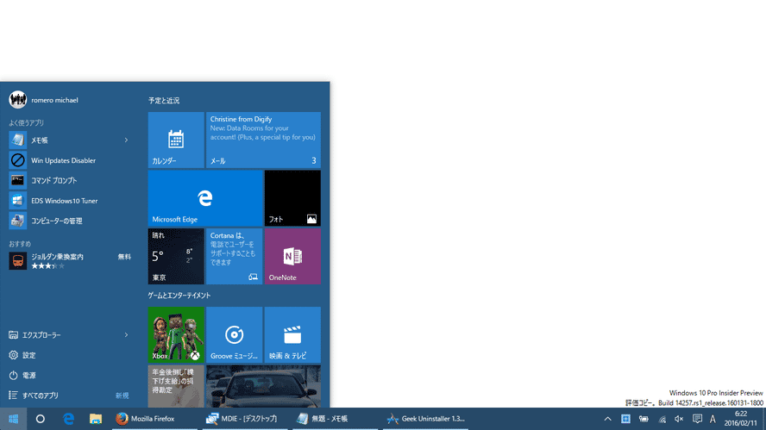The width and height of the screenshot is (766, 430).
Task: Launch the Microsoft Edge tile
Action: click(x=205, y=198)
